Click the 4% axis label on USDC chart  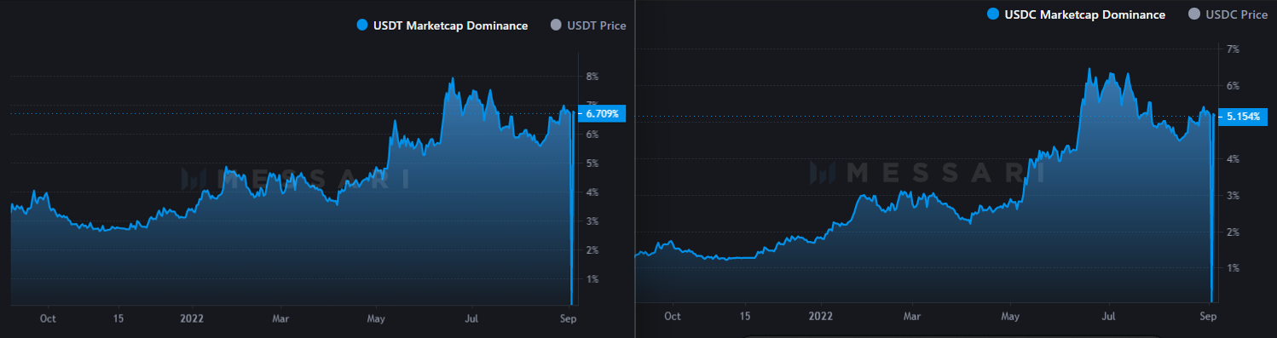1233,159
